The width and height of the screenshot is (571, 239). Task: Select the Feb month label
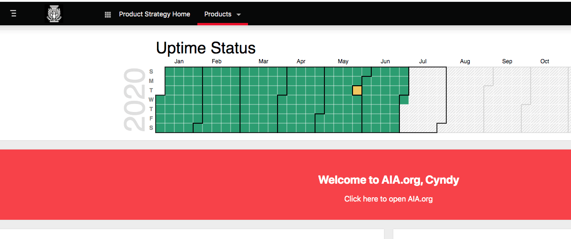[x=217, y=61]
